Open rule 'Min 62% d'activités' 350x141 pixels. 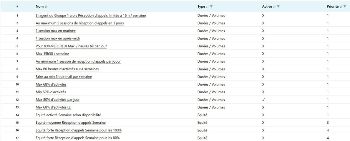point(51,92)
